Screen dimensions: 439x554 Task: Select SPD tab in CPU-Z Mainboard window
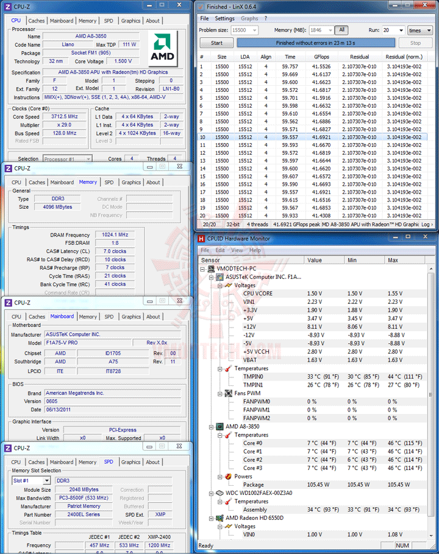109,317
